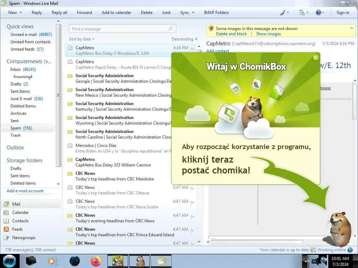Open the Trash folder
358x268 pixels.
point(15,135)
